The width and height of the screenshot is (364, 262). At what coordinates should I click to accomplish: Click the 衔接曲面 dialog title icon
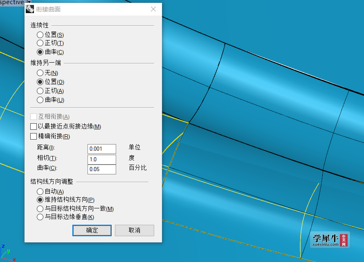click(30, 9)
